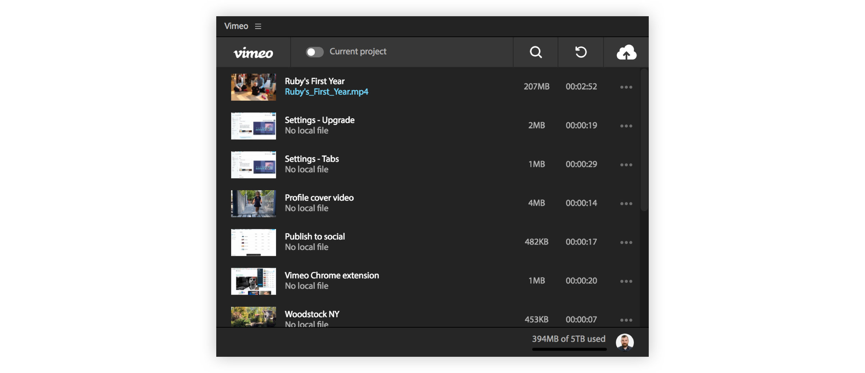865x373 pixels.
Task: Open the search magnifier icon
Action: pos(536,52)
